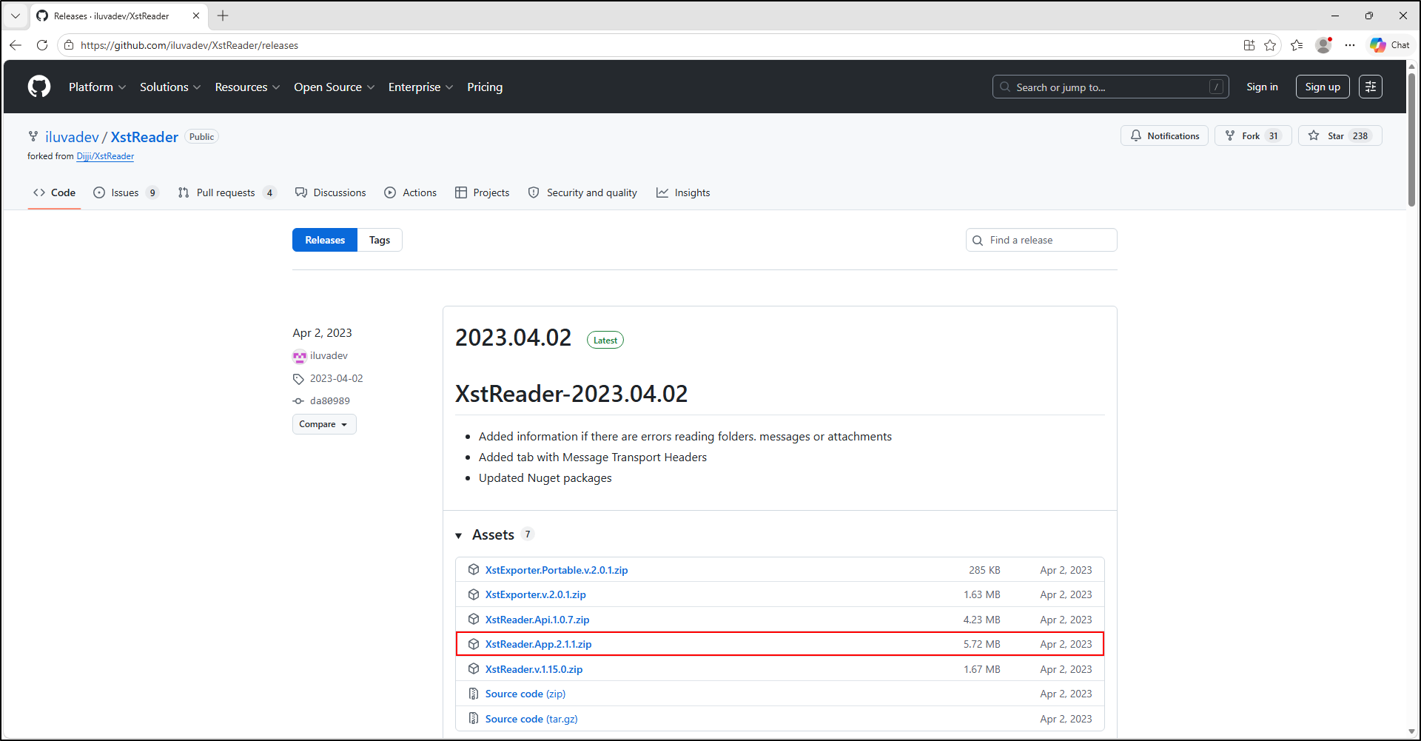The image size is (1421, 741).
Task: Expand the Platform menu
Action: coord(97,87)
